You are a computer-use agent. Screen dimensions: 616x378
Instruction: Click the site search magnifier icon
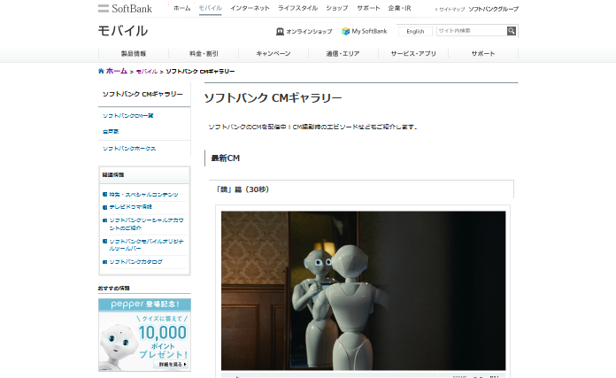pyautogui.click(x=511, y=31)
